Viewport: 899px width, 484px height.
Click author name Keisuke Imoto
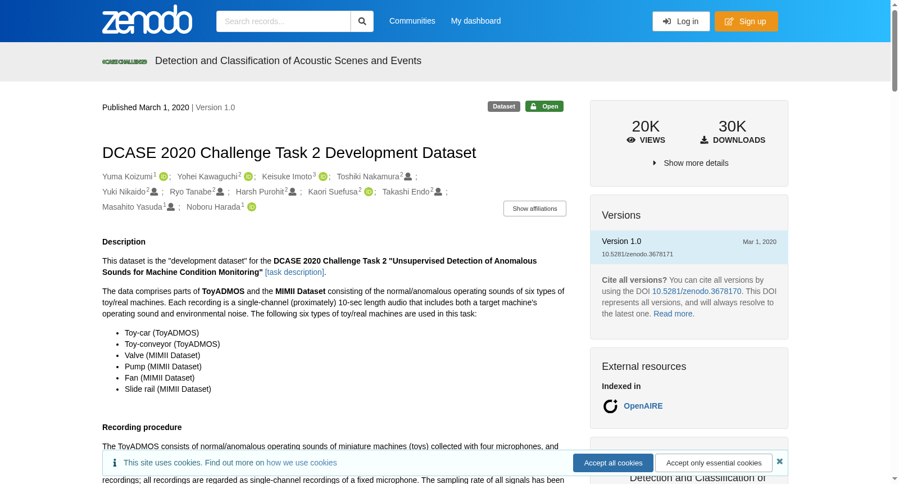point(287,177)
